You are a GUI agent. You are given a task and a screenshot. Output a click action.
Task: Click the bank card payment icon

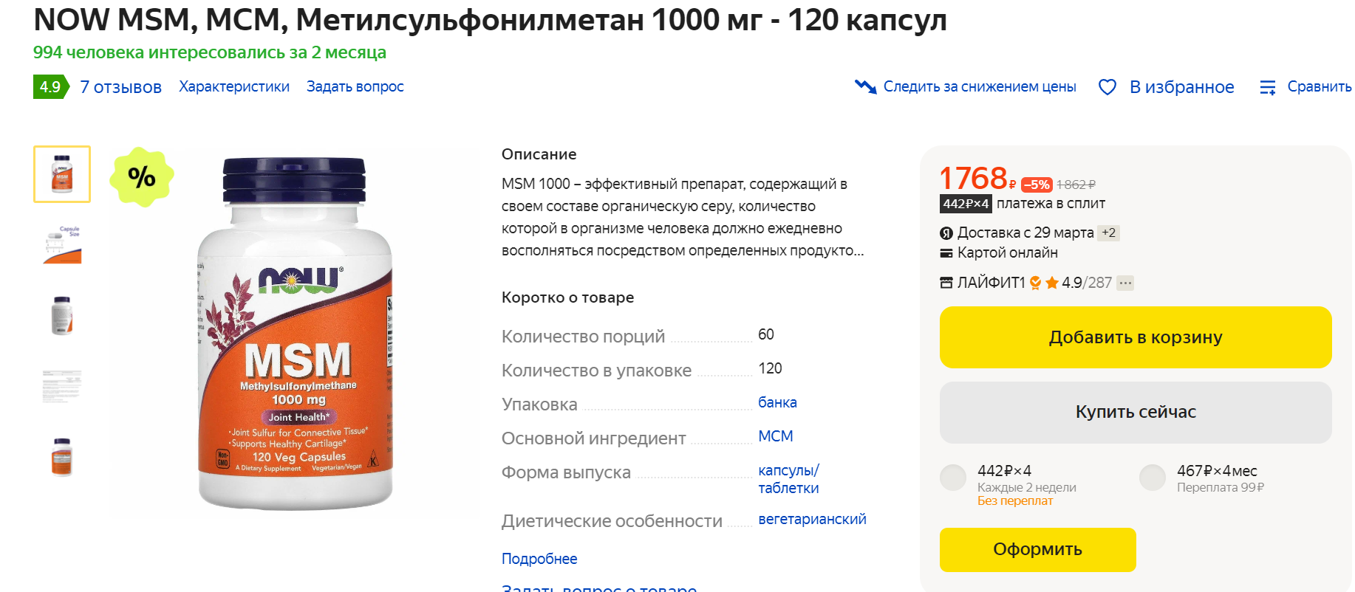click(946, 252)
